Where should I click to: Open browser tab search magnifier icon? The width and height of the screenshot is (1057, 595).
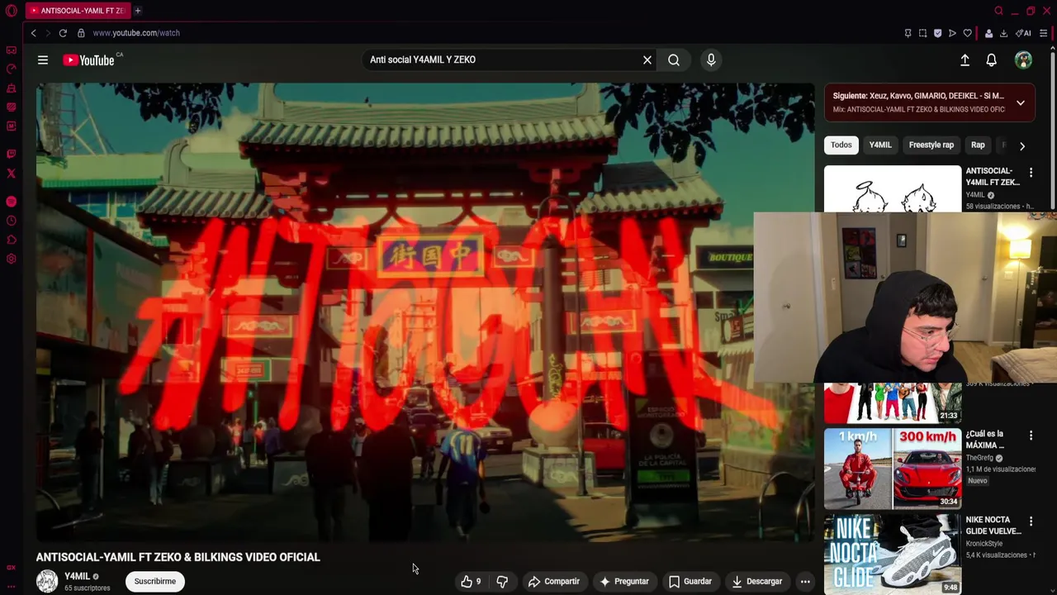coord(998,11)
